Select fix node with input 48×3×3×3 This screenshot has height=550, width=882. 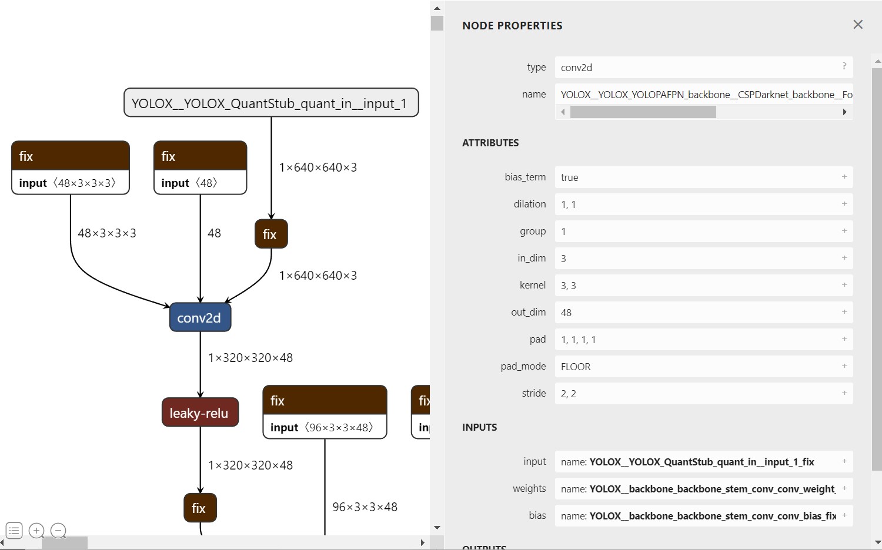[x=70, y=167]
